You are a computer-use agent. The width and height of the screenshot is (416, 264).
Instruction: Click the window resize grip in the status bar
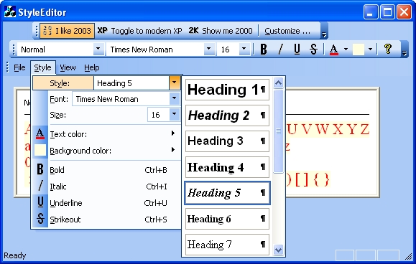[408, 256]
